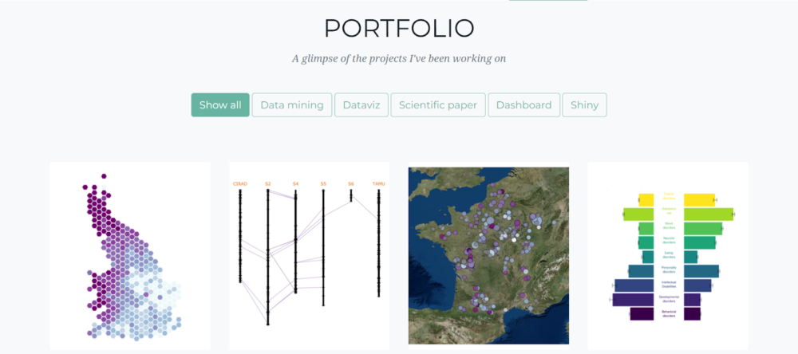Select the Show all portfolio filter
The height and width of the screenshot is (354, 798).
click(220, 105)
